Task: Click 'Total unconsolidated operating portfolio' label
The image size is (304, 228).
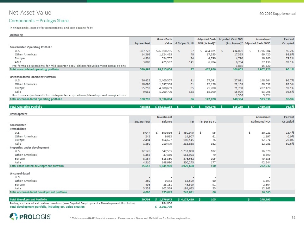Action: tap(36, 99)
